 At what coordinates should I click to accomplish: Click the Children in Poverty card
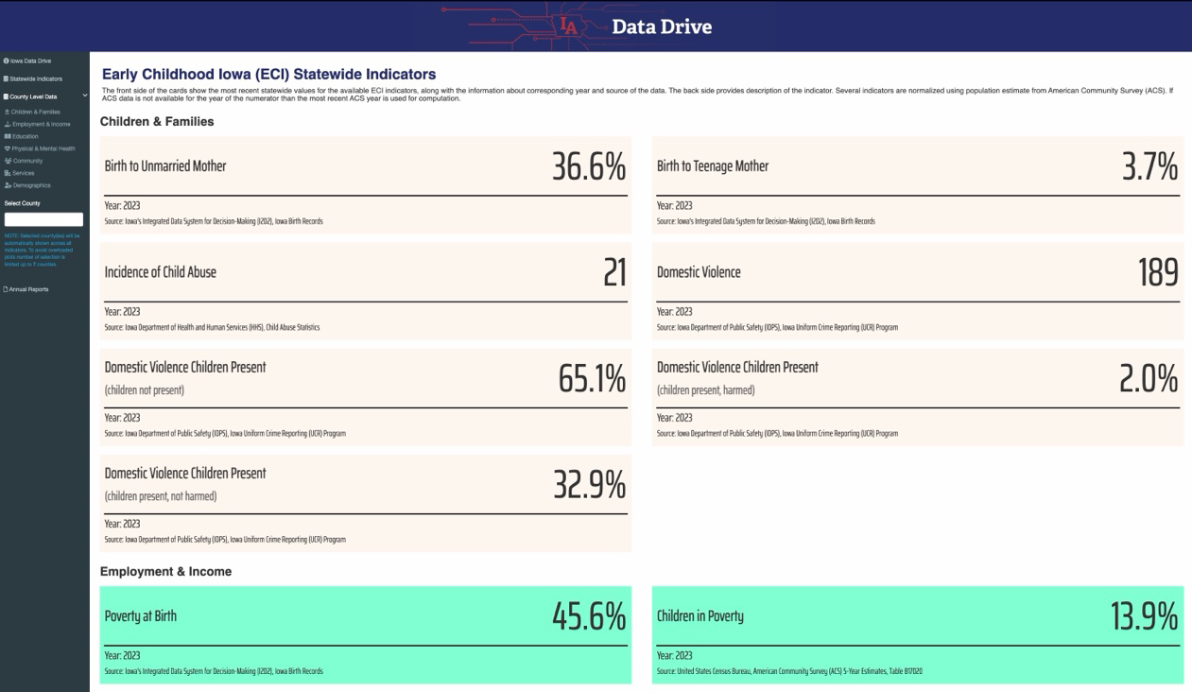coord(918,634)
